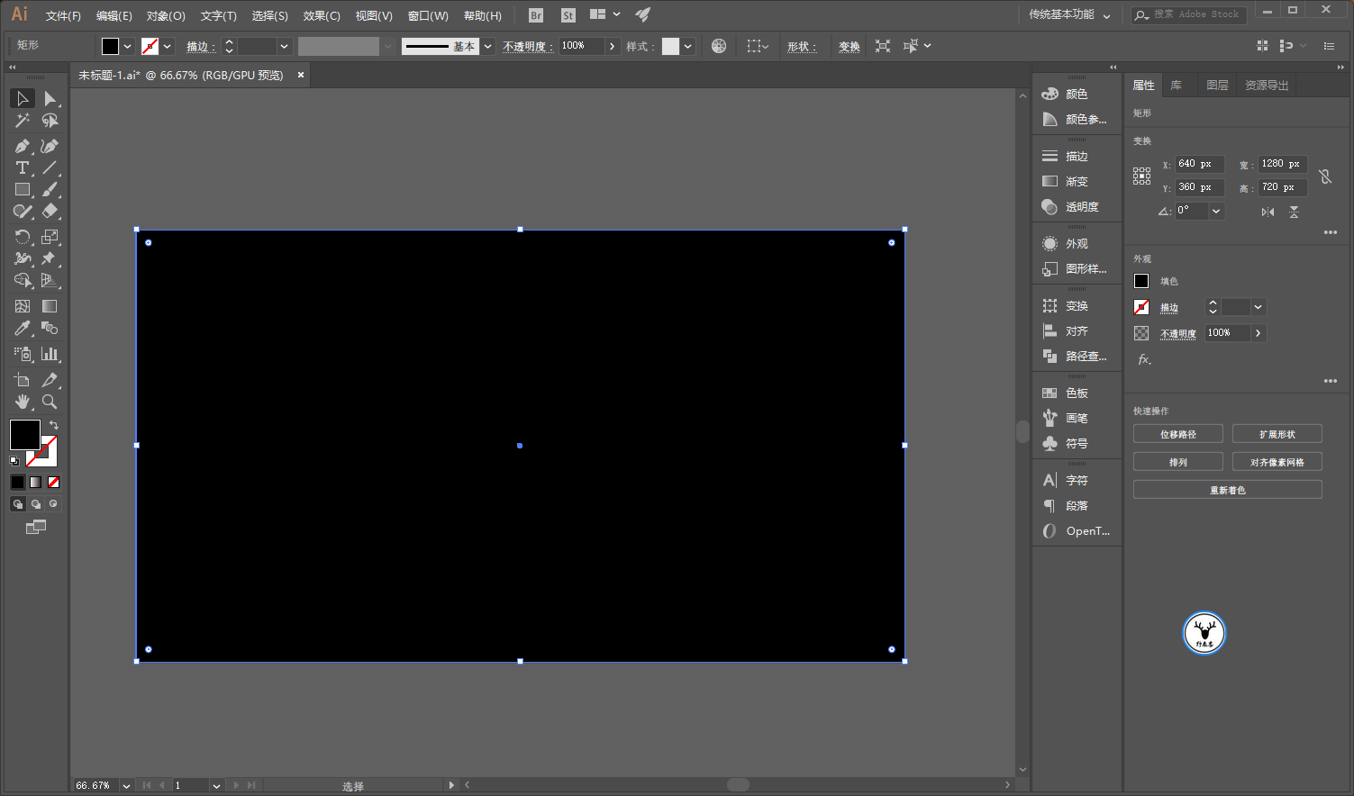This screenshot has width=1354, height=796.
Task: Select the Pen tool
Action: (23, 146)
